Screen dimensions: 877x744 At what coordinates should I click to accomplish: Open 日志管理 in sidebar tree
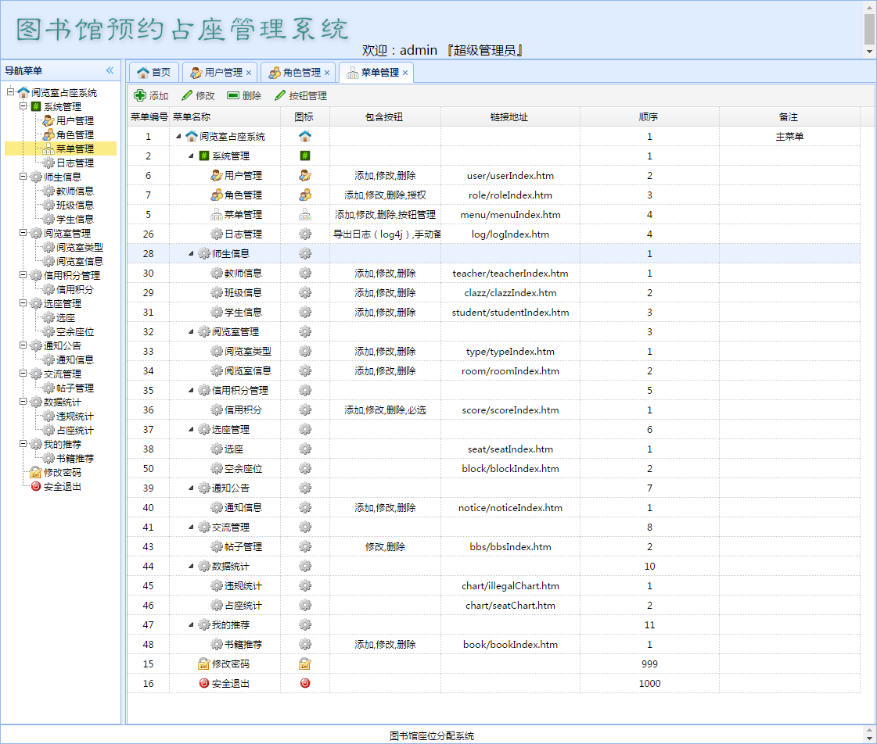click(75, 163)
